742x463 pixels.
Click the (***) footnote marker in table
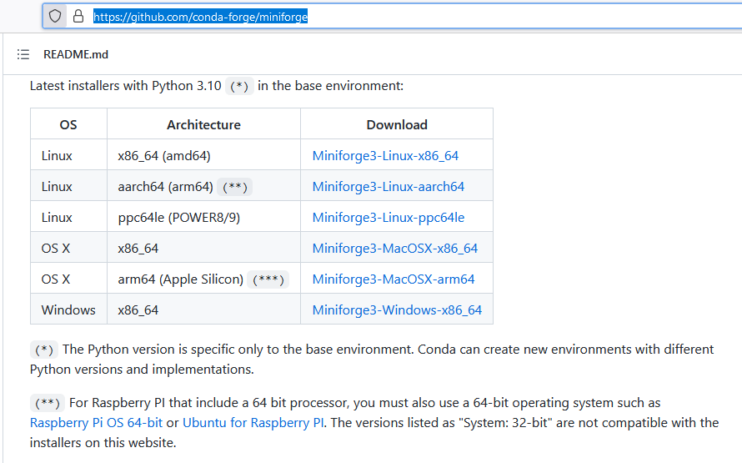(268, 279)
